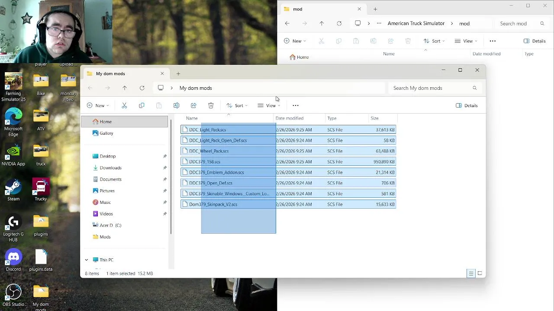Refresh the My dom mods folder
This screenshot has width=554, height=311.
142,88
